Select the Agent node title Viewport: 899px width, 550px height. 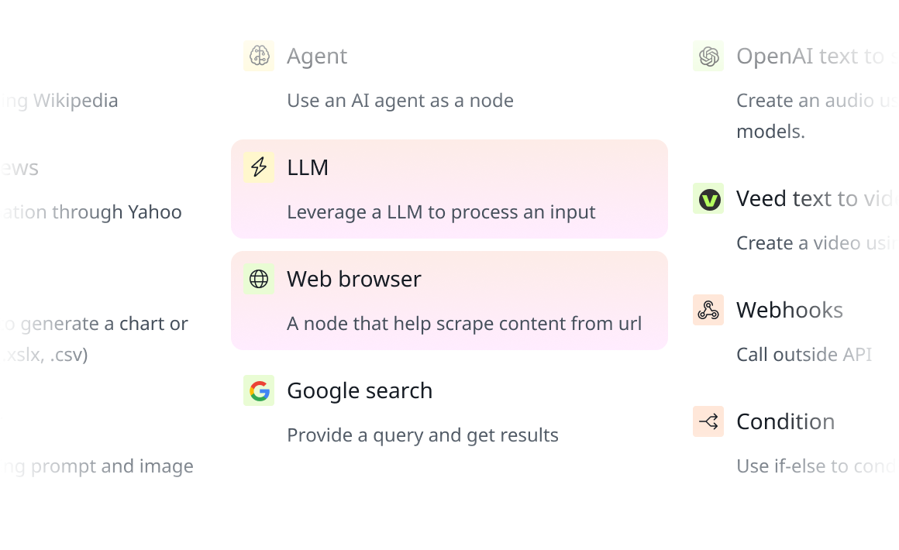coord(317,56)
